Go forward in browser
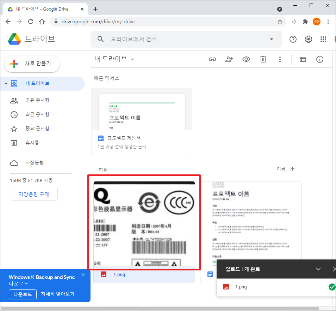Screen dimensions: 336x311 (x=19, y=22)
